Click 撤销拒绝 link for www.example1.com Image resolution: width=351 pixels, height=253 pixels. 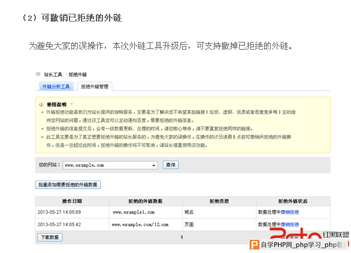[x=290, y=212]
